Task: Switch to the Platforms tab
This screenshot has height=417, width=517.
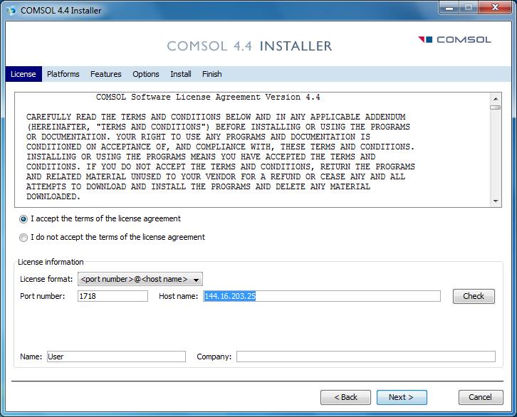Action: coord(63,74)
